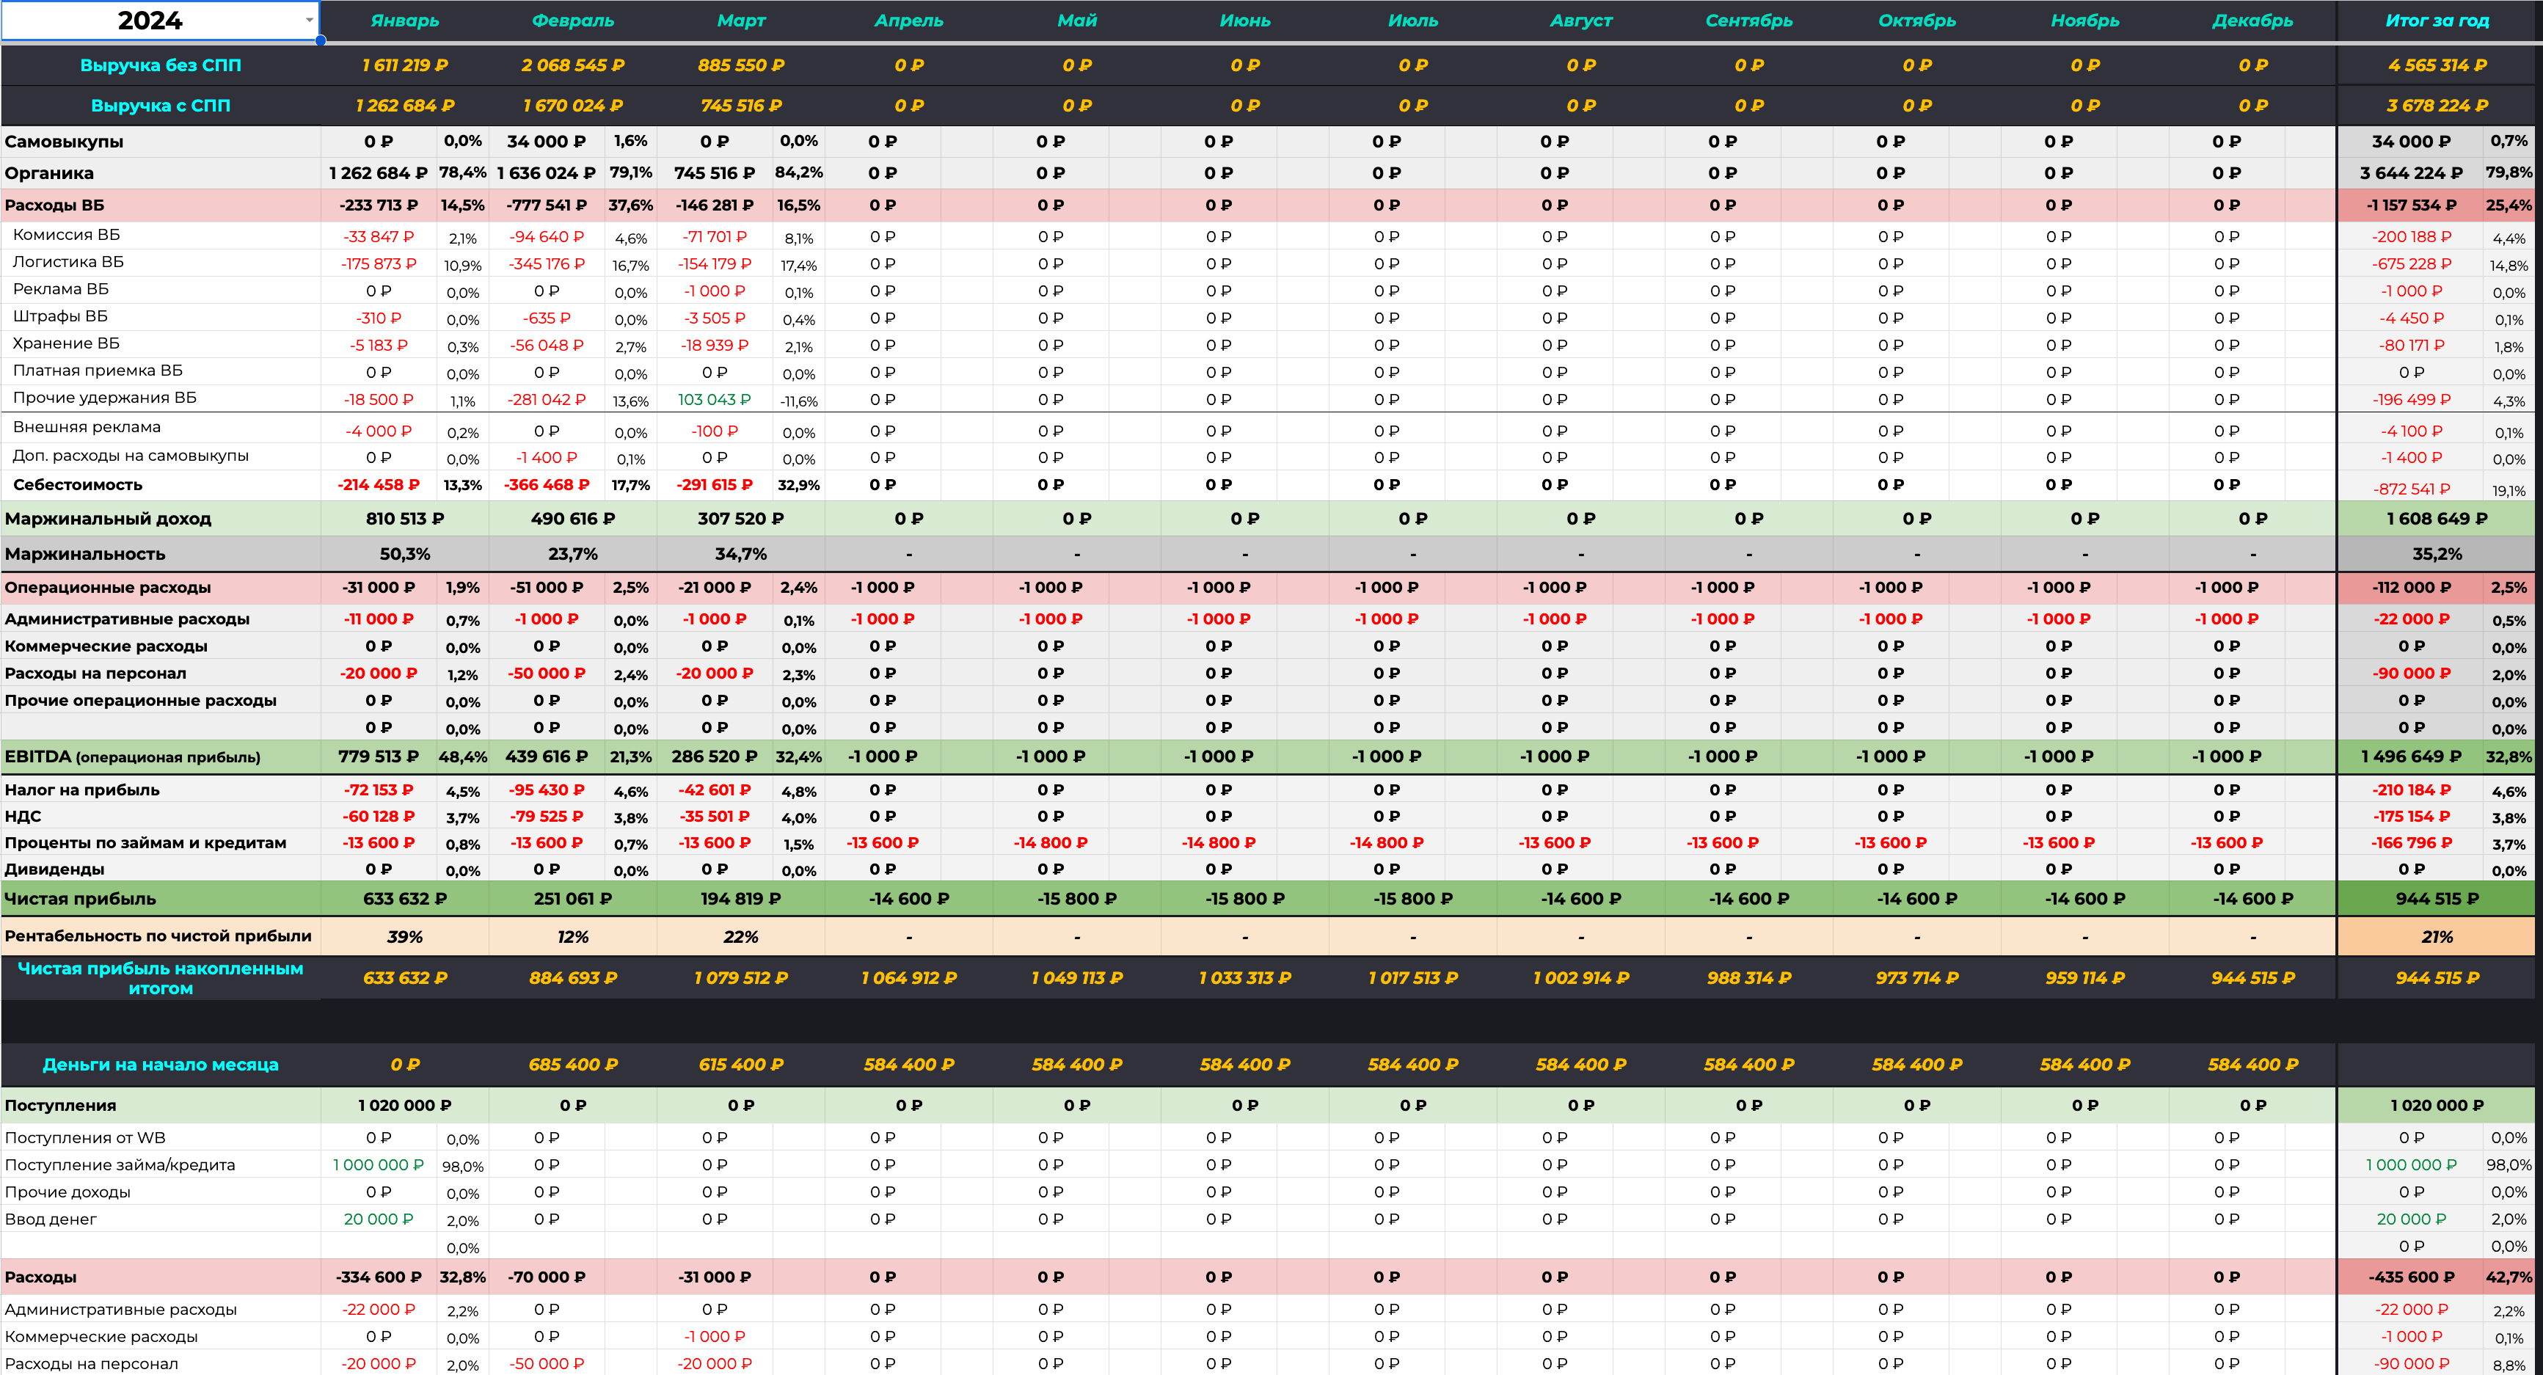Click the Расходы ВБ row label
This screenshot has width=2543, height=1375.
54,205
